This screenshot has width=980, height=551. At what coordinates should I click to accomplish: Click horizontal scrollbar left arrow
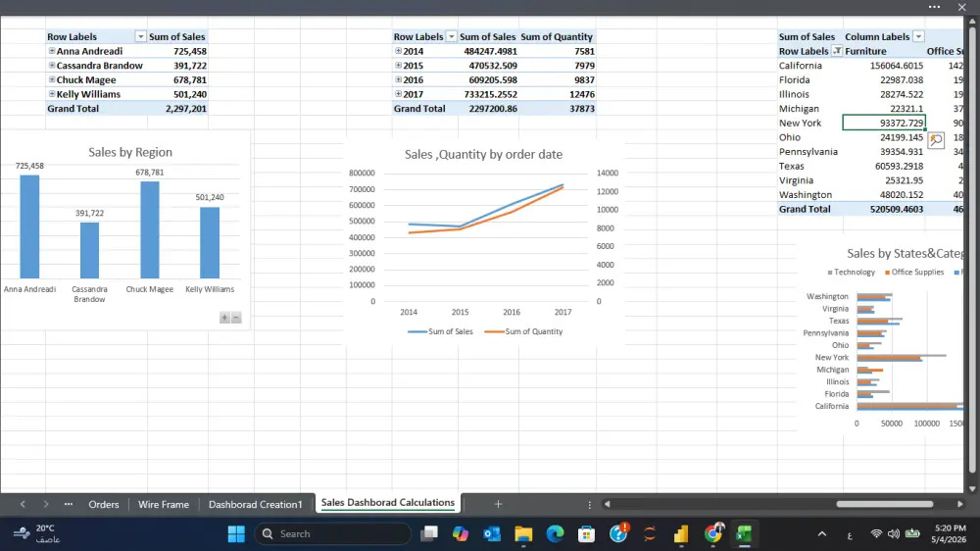pos(607,504)
